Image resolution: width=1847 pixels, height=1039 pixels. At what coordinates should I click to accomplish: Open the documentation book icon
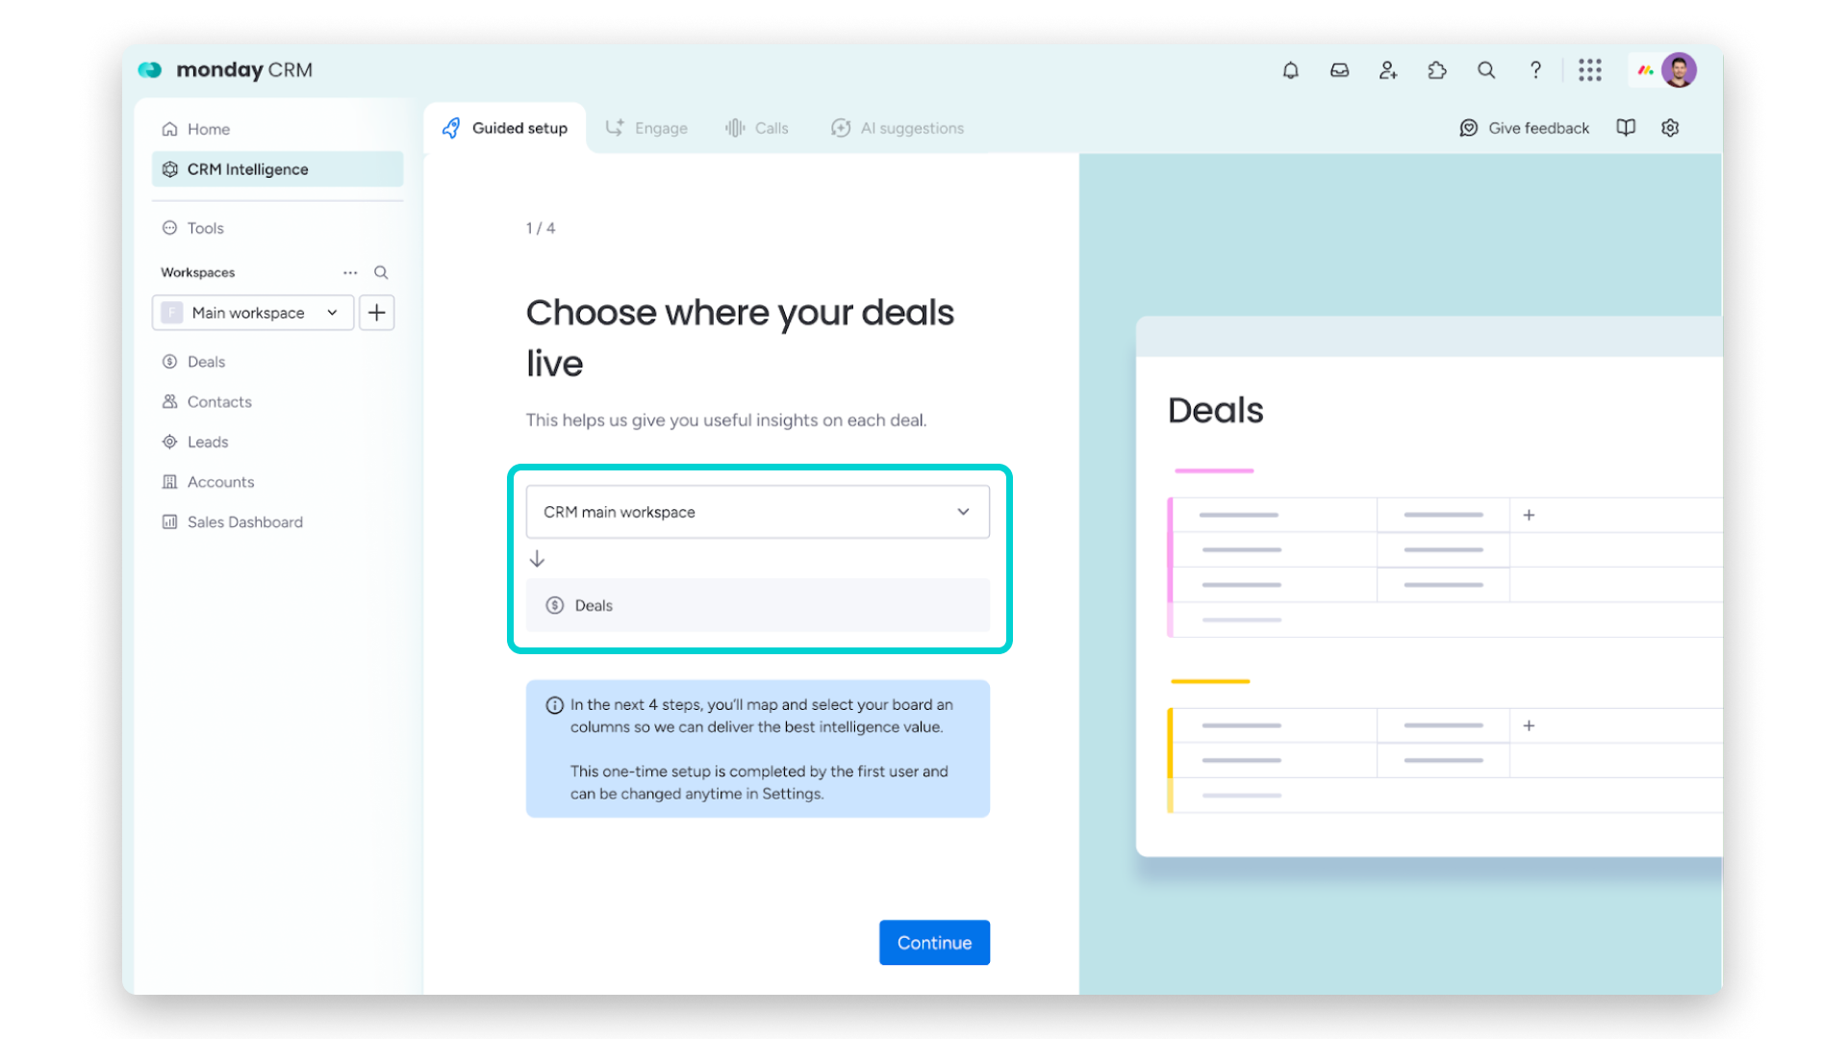1626,128
